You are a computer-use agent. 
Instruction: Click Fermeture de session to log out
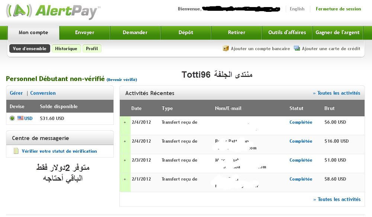(338, 9)
